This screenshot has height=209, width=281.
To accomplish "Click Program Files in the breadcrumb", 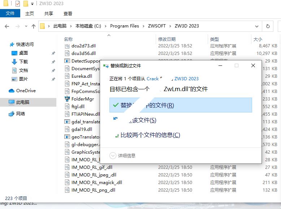I will click(125, 26).
